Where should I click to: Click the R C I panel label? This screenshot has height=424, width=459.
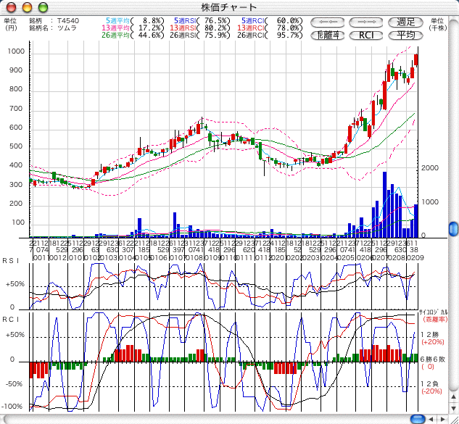pos(11,319)
